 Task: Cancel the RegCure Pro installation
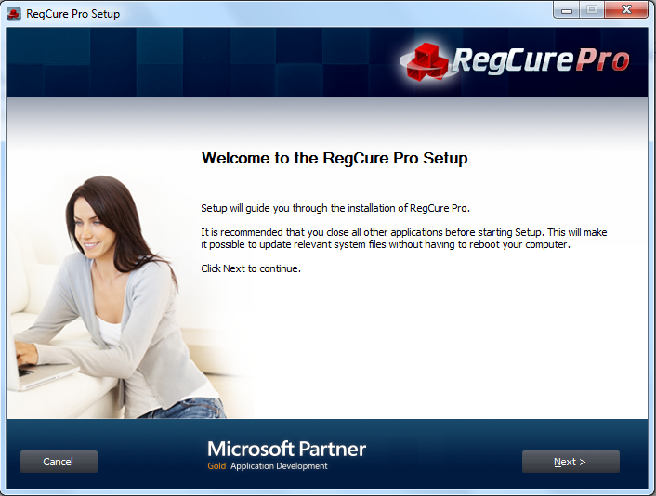(x=59, y=462)
